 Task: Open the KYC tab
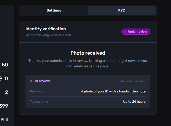121,10
